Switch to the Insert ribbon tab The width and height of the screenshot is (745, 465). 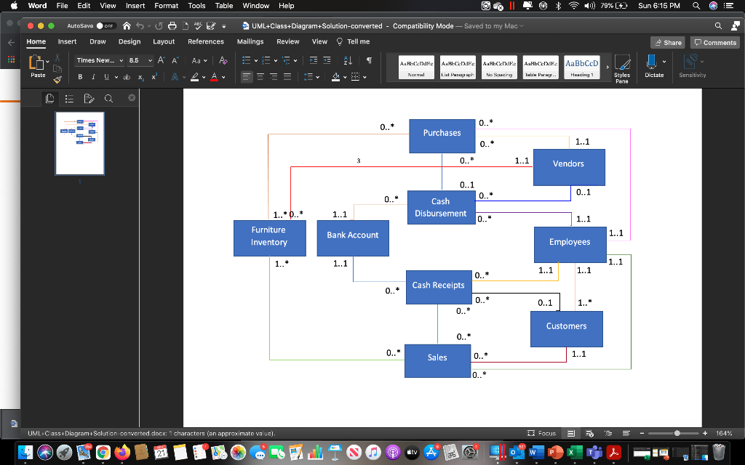click(67, 41)
